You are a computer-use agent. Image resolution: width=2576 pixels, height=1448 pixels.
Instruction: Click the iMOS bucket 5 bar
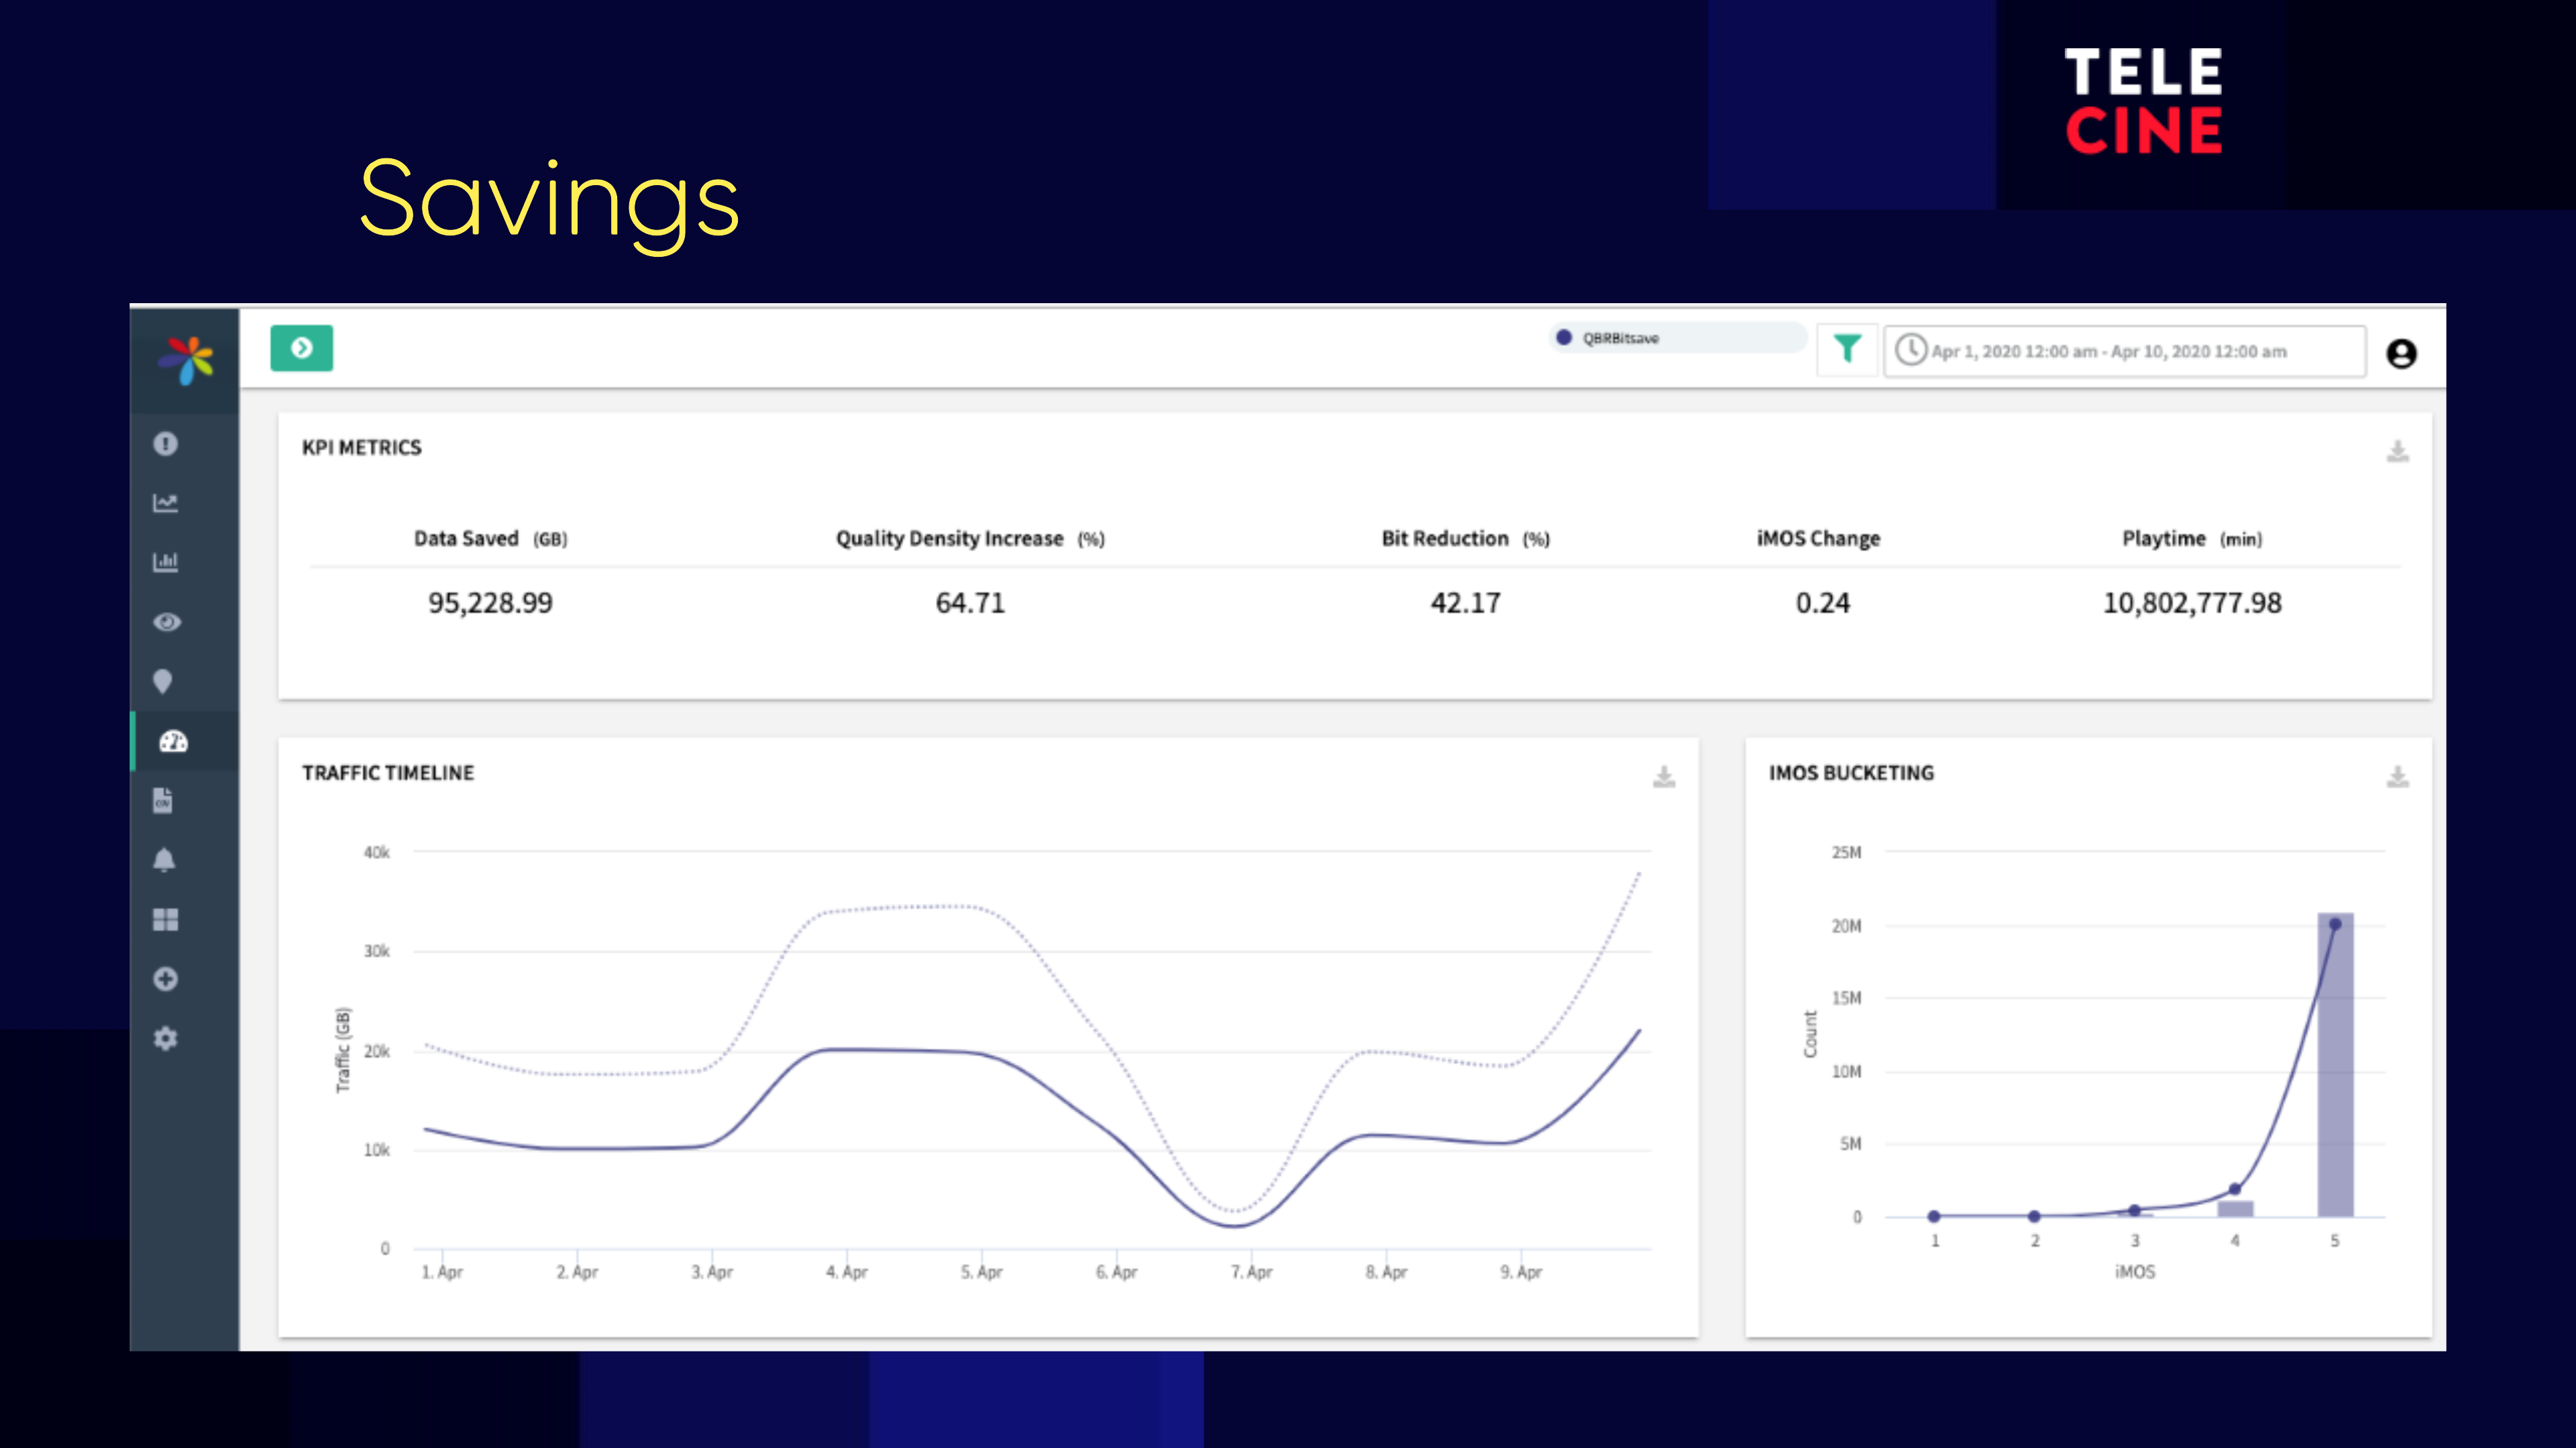tap(2335, 1065)
